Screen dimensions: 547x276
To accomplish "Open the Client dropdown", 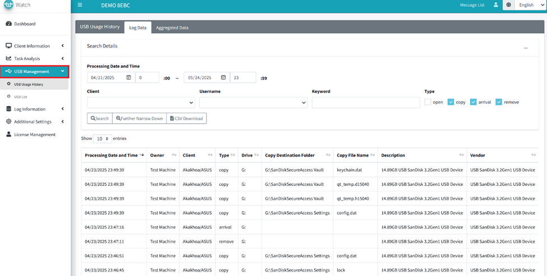I will click(141, 103).
